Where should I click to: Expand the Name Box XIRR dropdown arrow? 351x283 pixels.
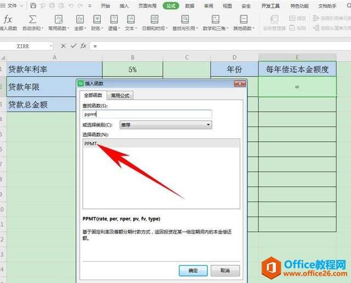click(51, 46)
